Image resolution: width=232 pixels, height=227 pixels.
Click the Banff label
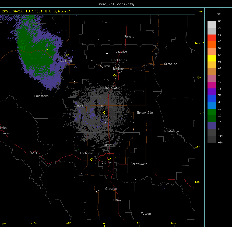coord(33,153)
